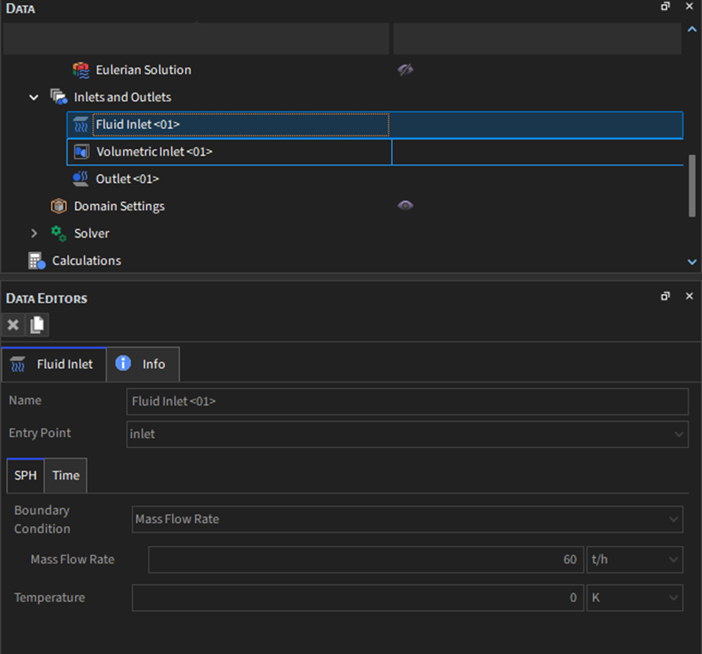
Task: Select Fluid Inlet <01> in the tree
Action: point(138,125)
